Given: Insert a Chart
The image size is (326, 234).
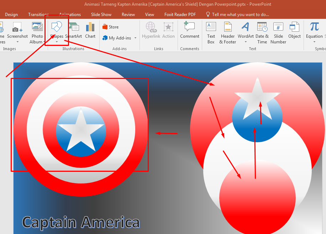Looking at the screenshot, I should [90, 31].
